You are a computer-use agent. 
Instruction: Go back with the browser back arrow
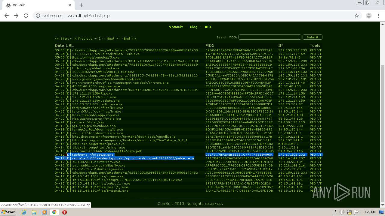click(x=7, y=16)
